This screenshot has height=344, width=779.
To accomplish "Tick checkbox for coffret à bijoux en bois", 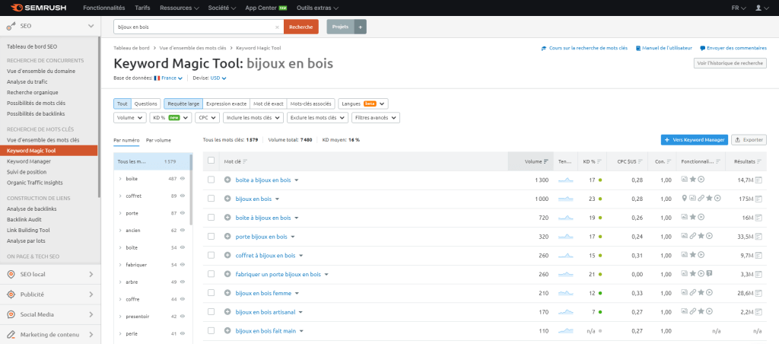I will (x=211, y=255).
